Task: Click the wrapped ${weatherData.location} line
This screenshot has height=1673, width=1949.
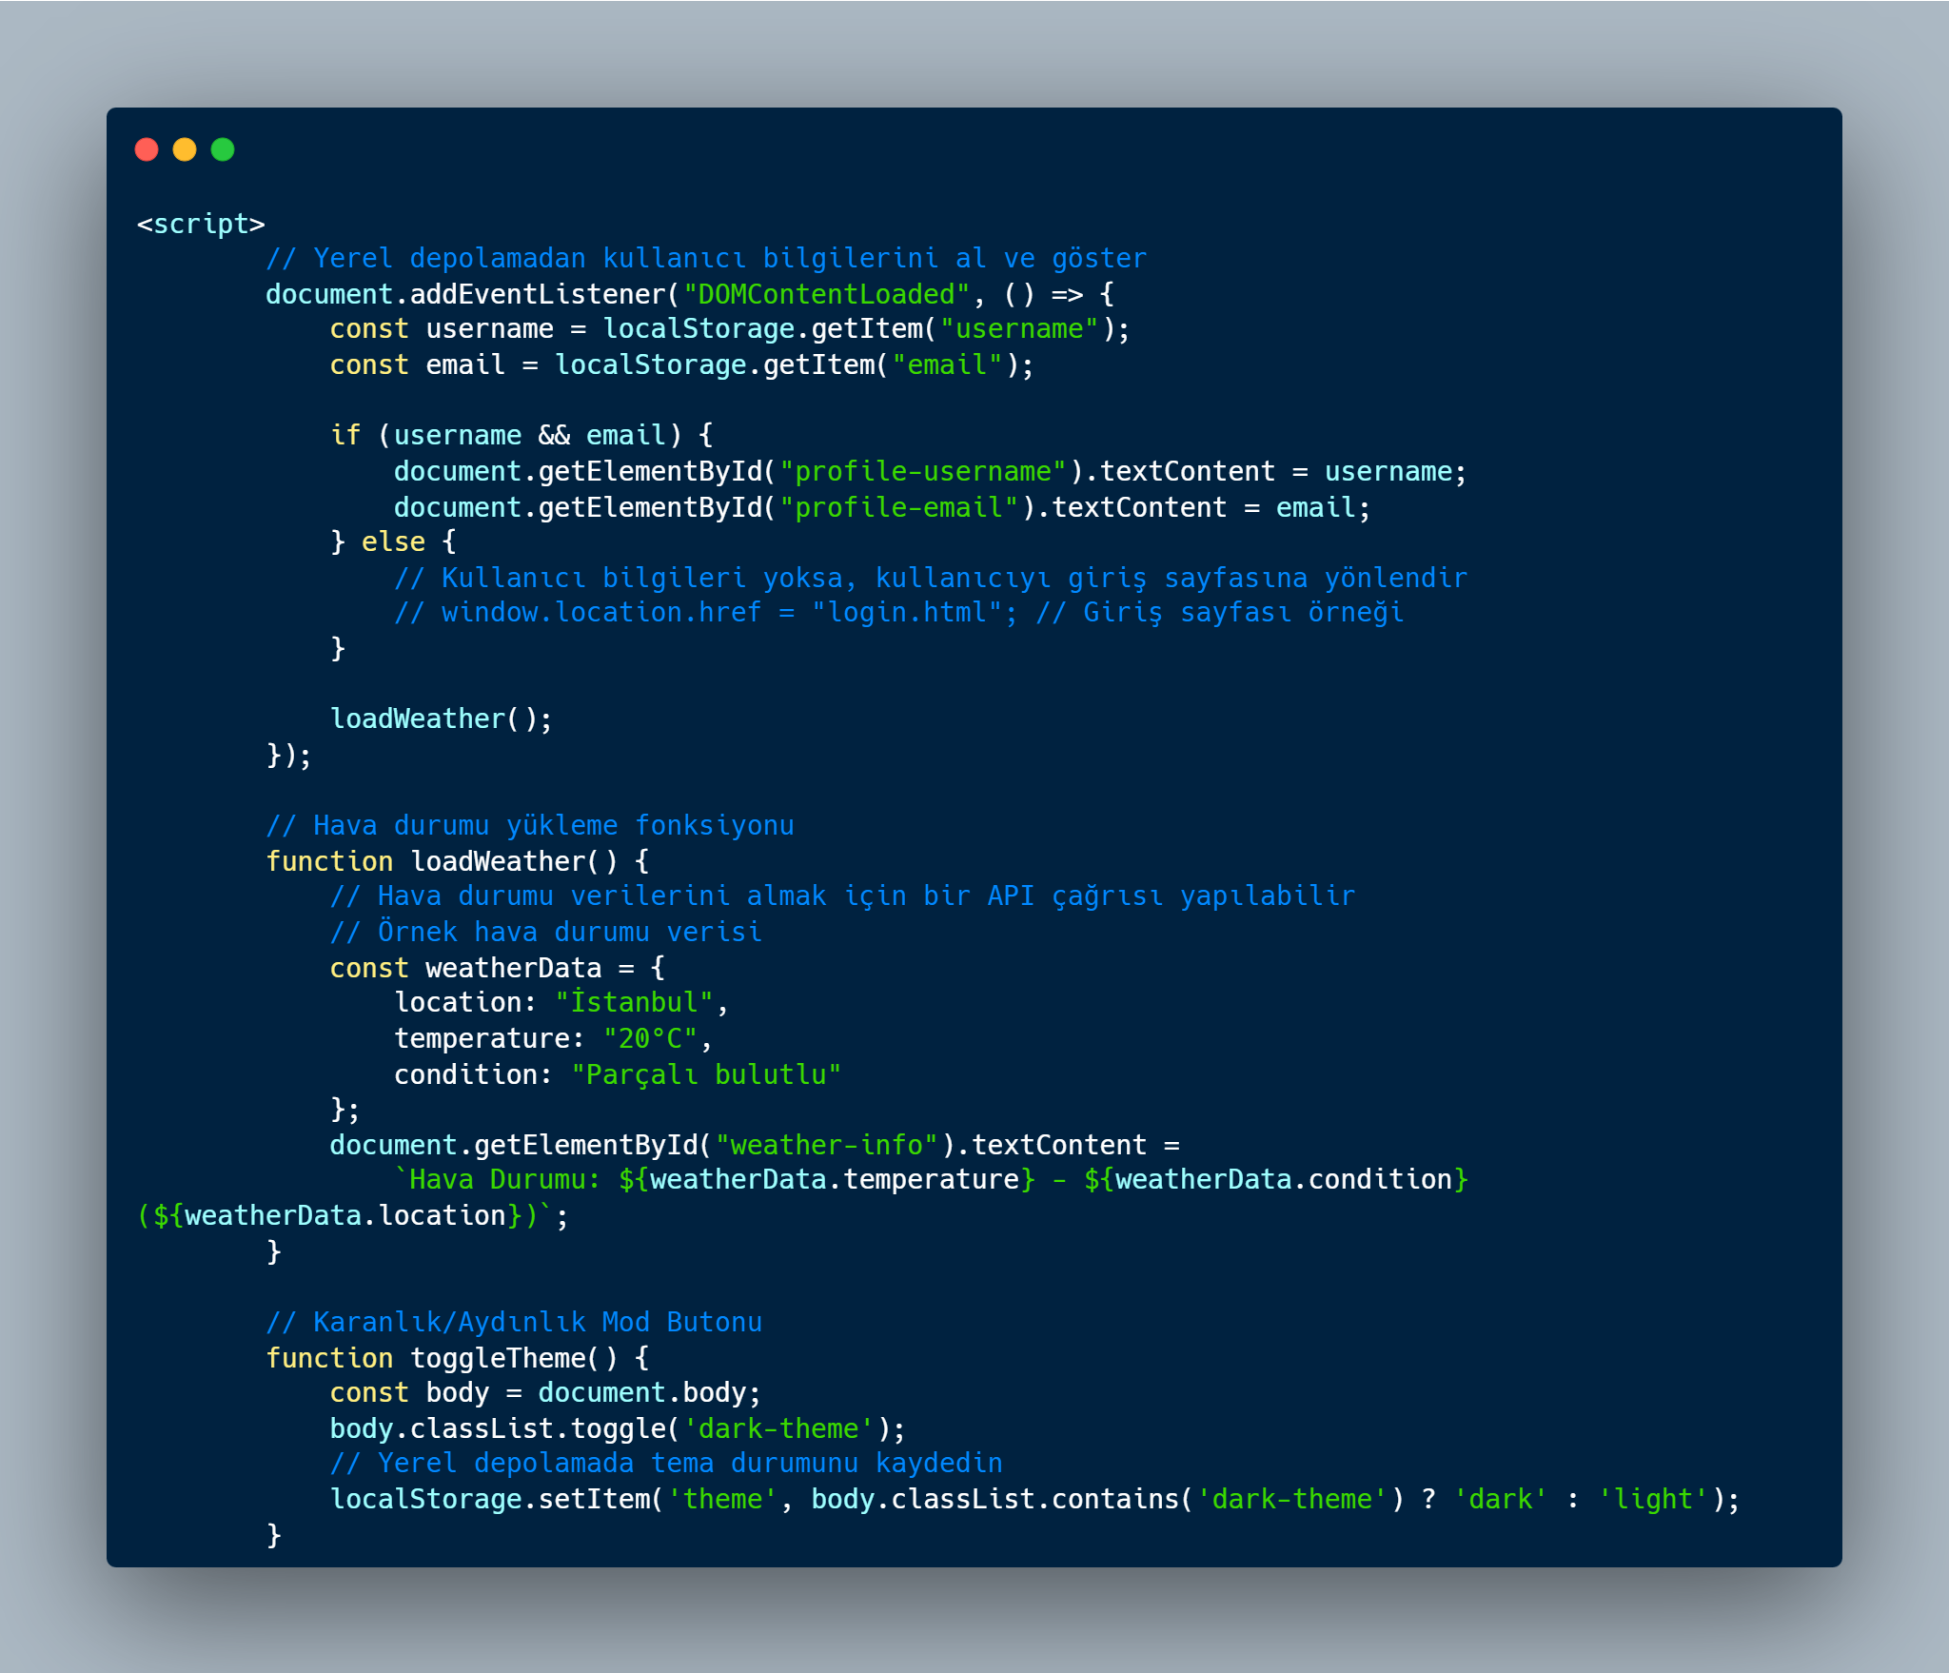Action: [353, 1216]
